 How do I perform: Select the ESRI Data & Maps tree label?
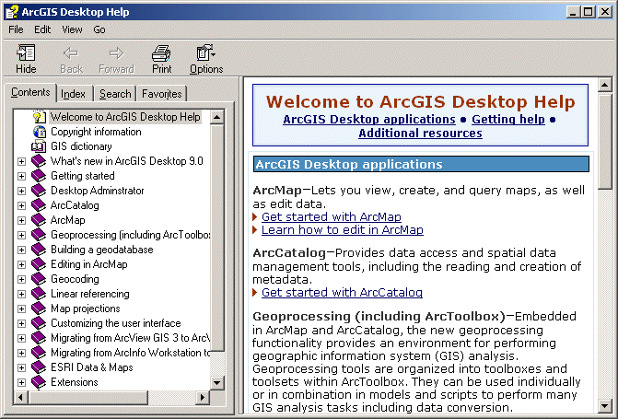point(92,367)
